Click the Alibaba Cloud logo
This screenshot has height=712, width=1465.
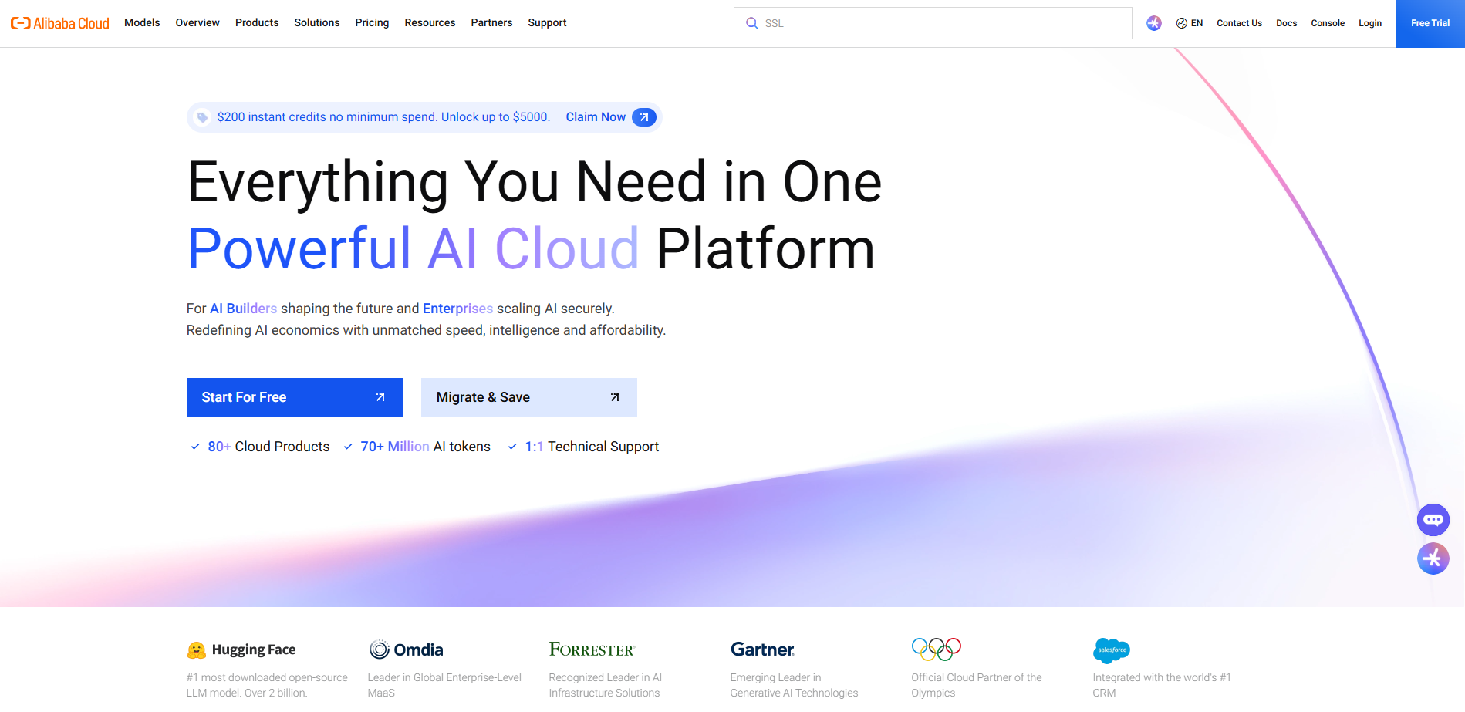click(60, 23)
